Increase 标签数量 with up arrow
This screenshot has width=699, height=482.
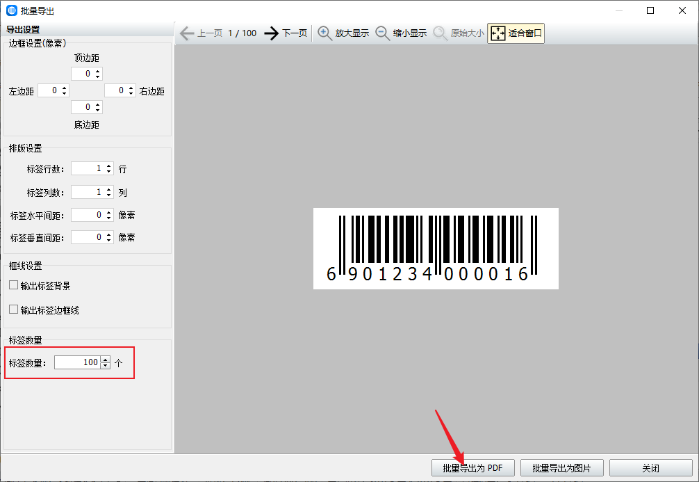(x=105, y=360)
